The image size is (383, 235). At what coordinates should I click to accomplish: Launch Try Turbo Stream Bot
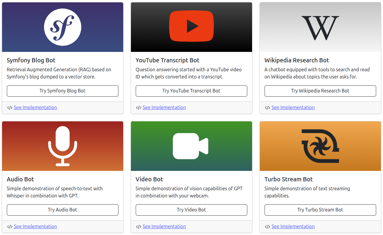click(320, 210)
